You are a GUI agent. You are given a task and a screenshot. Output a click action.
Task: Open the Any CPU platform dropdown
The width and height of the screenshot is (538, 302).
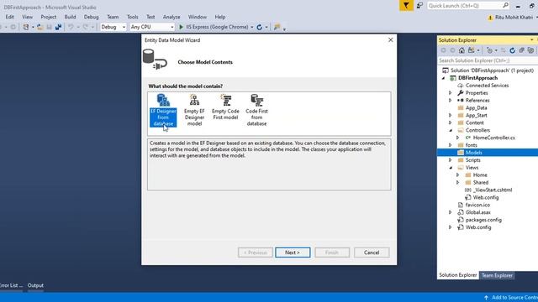[152, 27]
